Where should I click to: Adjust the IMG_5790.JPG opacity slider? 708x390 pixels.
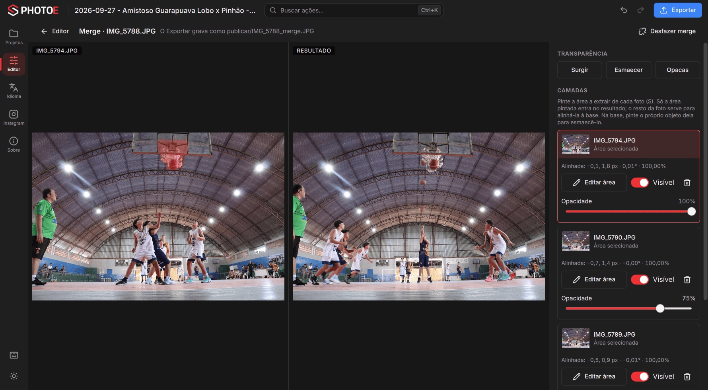628,308
